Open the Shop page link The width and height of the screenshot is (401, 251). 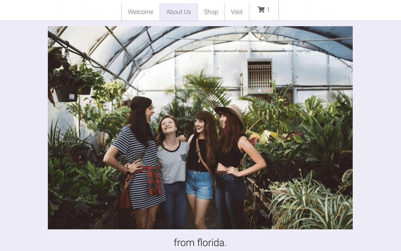(211, 12)
